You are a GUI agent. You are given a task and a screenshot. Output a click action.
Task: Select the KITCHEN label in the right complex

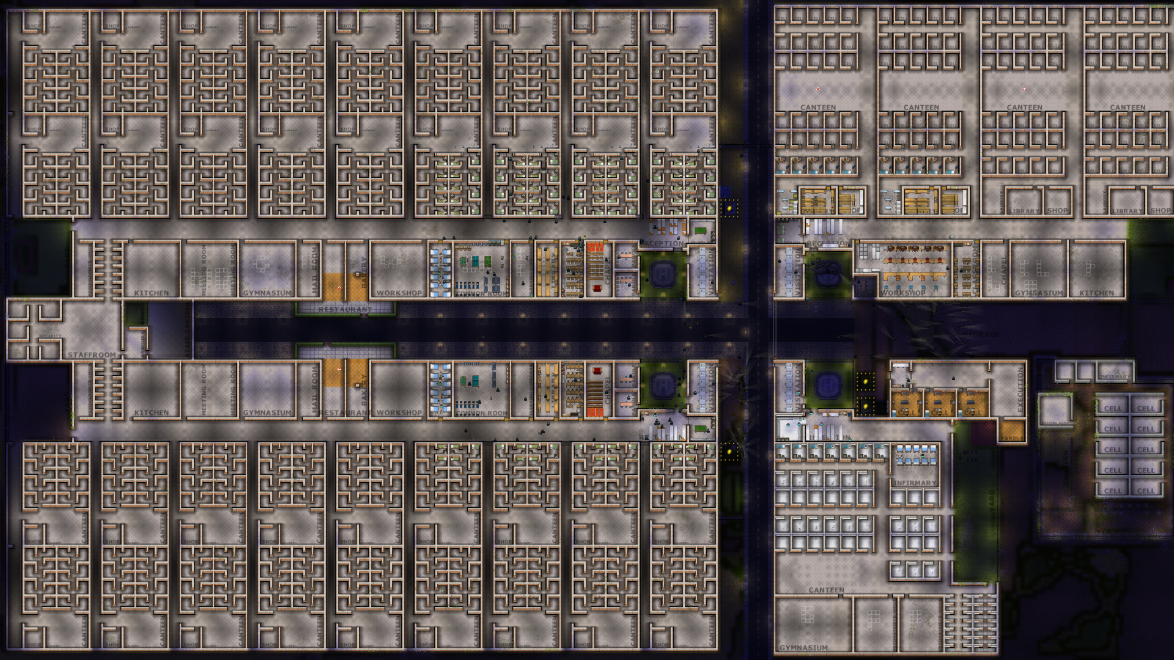tap(1096, 293)
